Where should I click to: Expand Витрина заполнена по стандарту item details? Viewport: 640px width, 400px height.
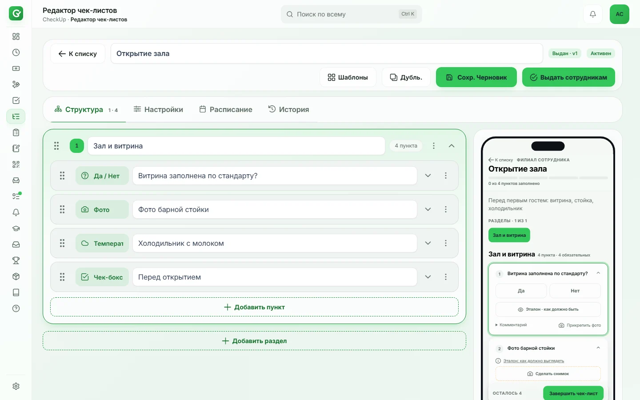[428, 176]
